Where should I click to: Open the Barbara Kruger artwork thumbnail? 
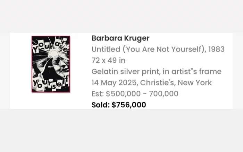[x=51, y=64]
